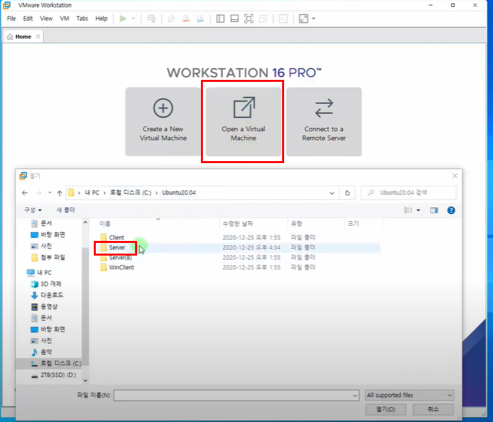Click Connect to a Remote Server tile
Screen dimensions: 493x422
pyautogui.click(x=324, y=122)
